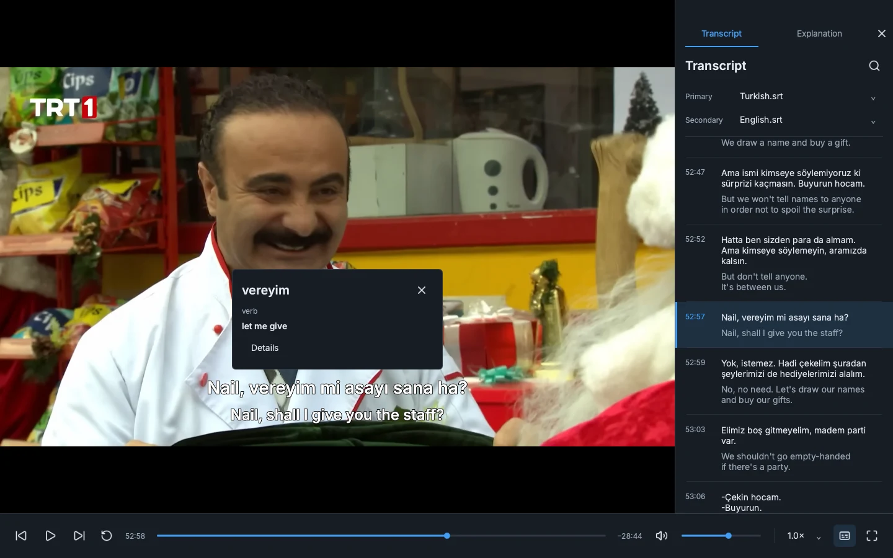
Task: Skip to the next subtitle line
Action: coord(79,536)
